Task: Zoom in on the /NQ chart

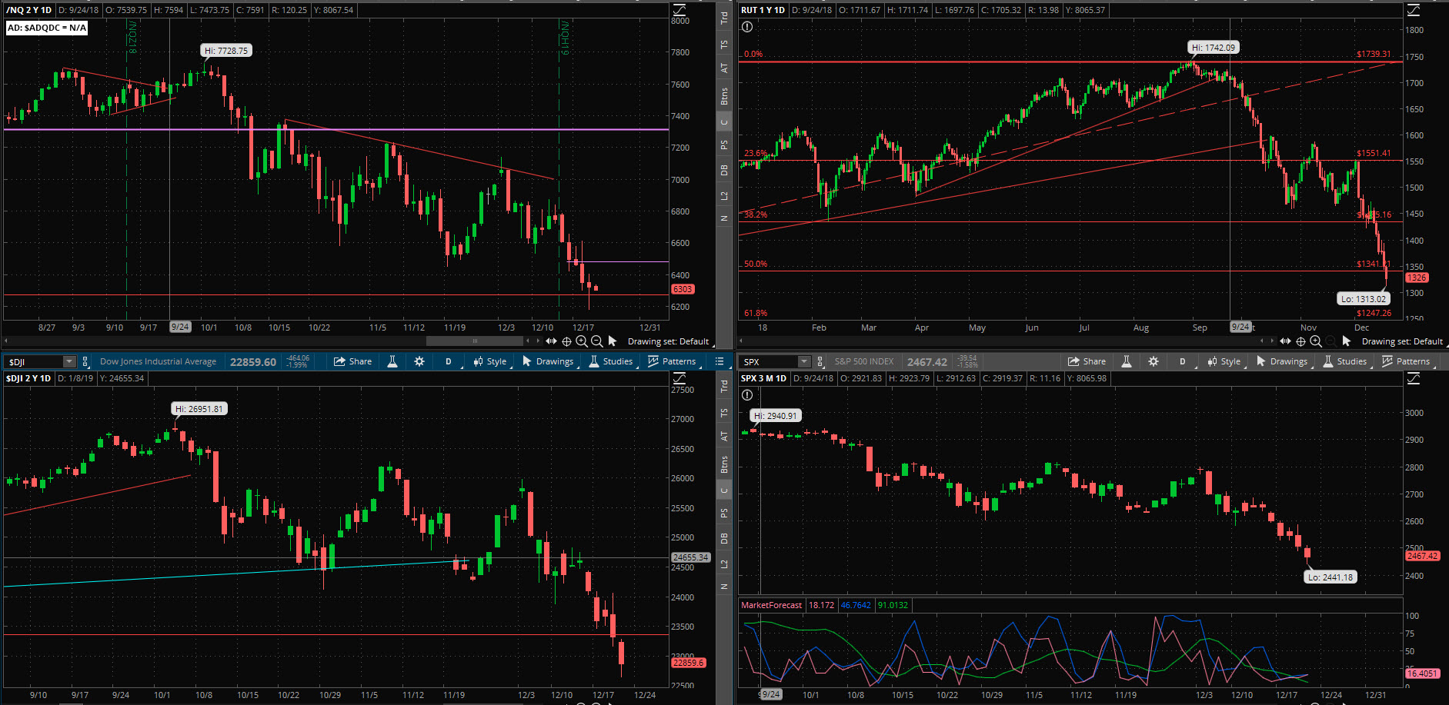Action: [582, 341]
